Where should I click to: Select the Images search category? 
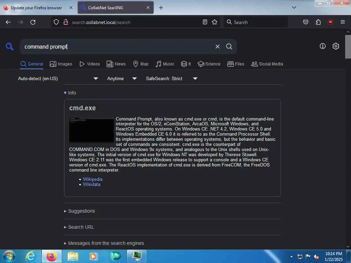coord(61,64)
